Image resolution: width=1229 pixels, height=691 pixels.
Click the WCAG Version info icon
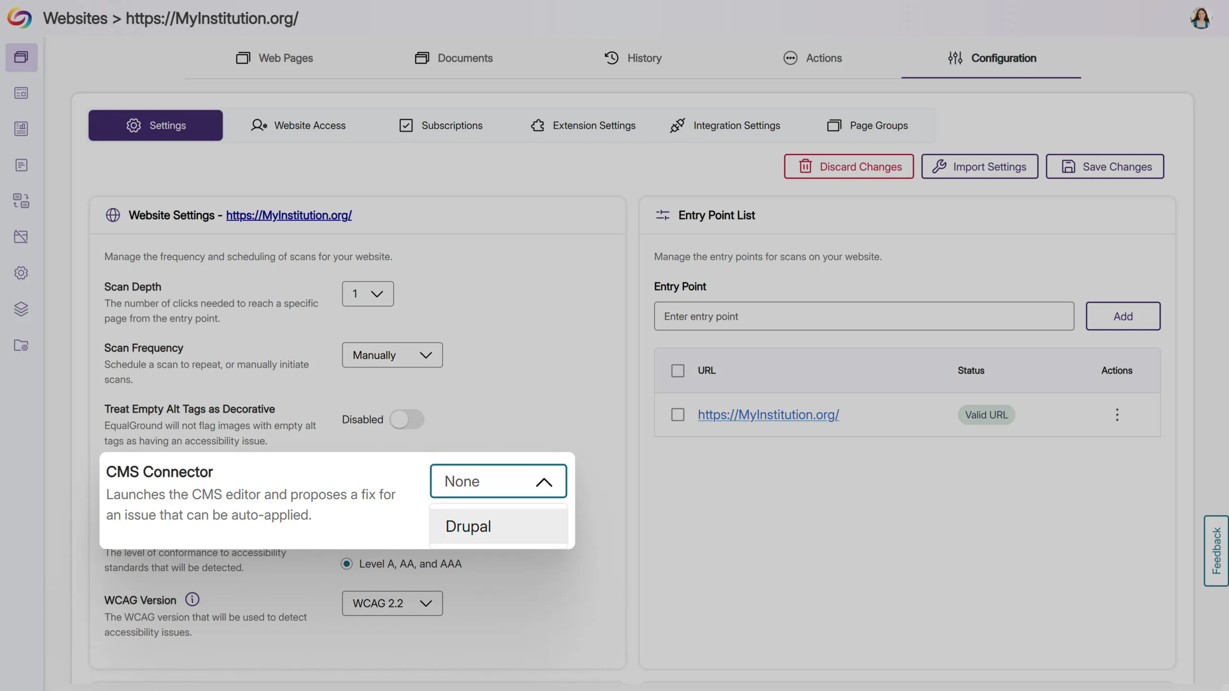coord(192,599)
